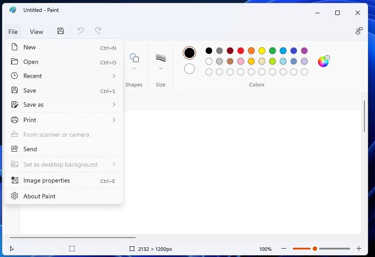Pick the brown color swatch
This screenshot has height=257, width=375.
[x=230, y=61]
